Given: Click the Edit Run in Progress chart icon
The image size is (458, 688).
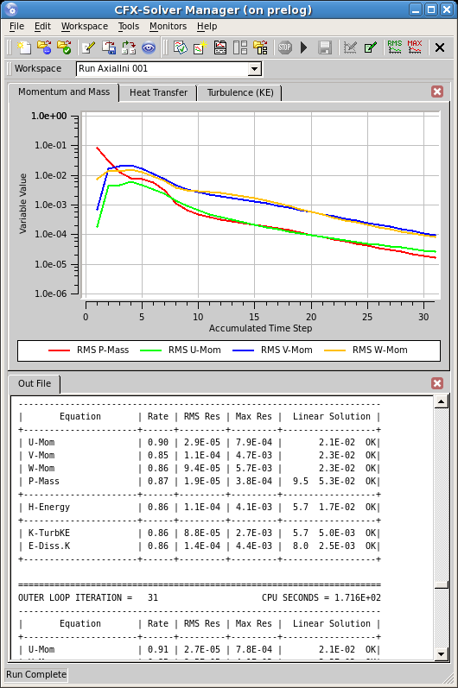Looking at the screenshot, I should 350,47.
